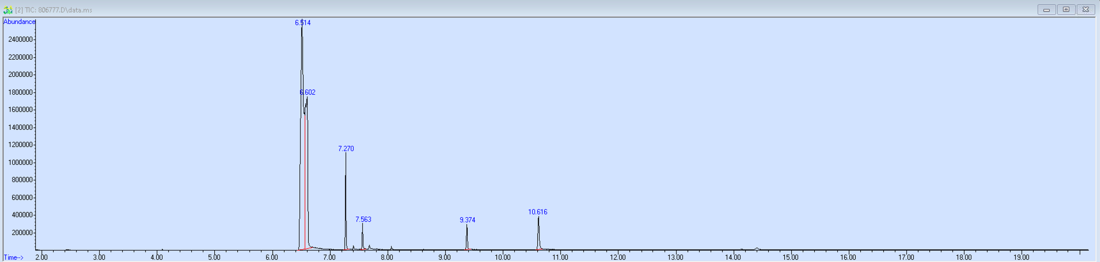
Task: Click the 11.00 time axis value
Action: tap(560, 258)
